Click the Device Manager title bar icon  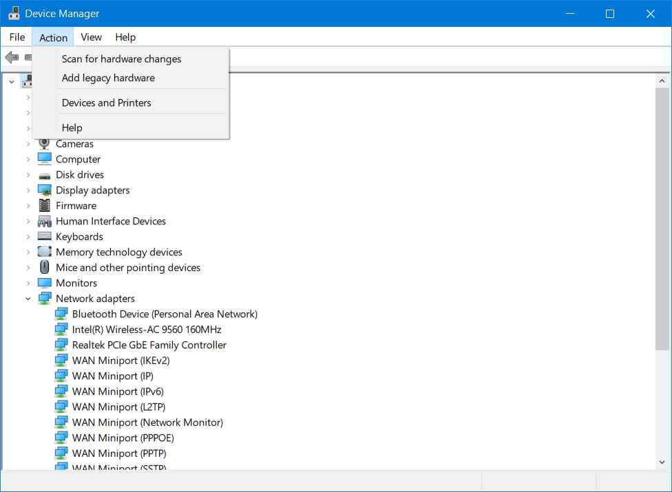(14, 13)
